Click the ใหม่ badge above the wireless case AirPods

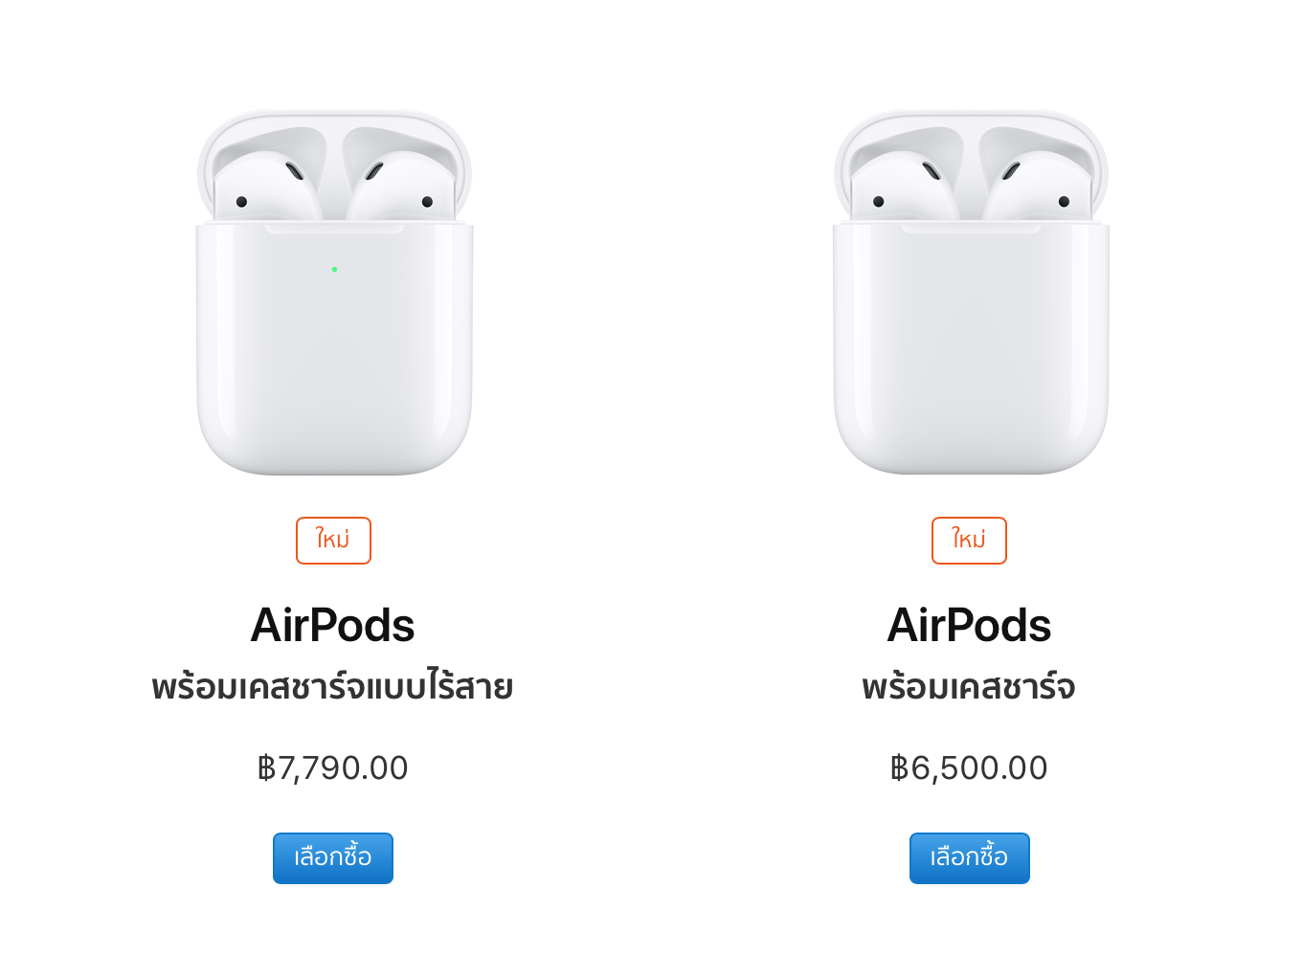point(333,541)
